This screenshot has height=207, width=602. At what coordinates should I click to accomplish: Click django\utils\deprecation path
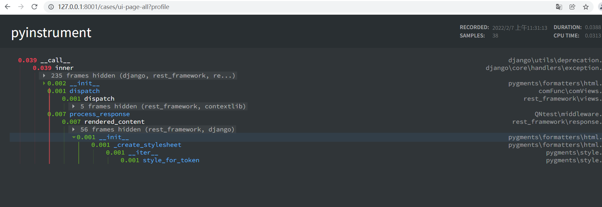[555, 60]
